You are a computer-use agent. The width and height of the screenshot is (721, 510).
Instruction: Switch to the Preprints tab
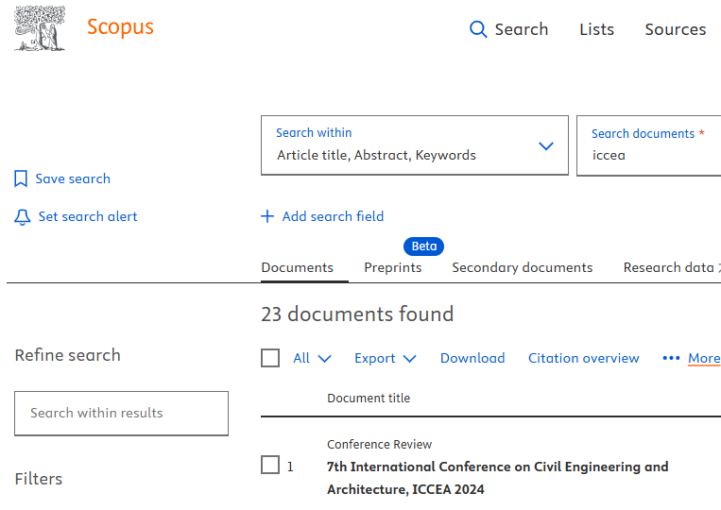[393, 267]
